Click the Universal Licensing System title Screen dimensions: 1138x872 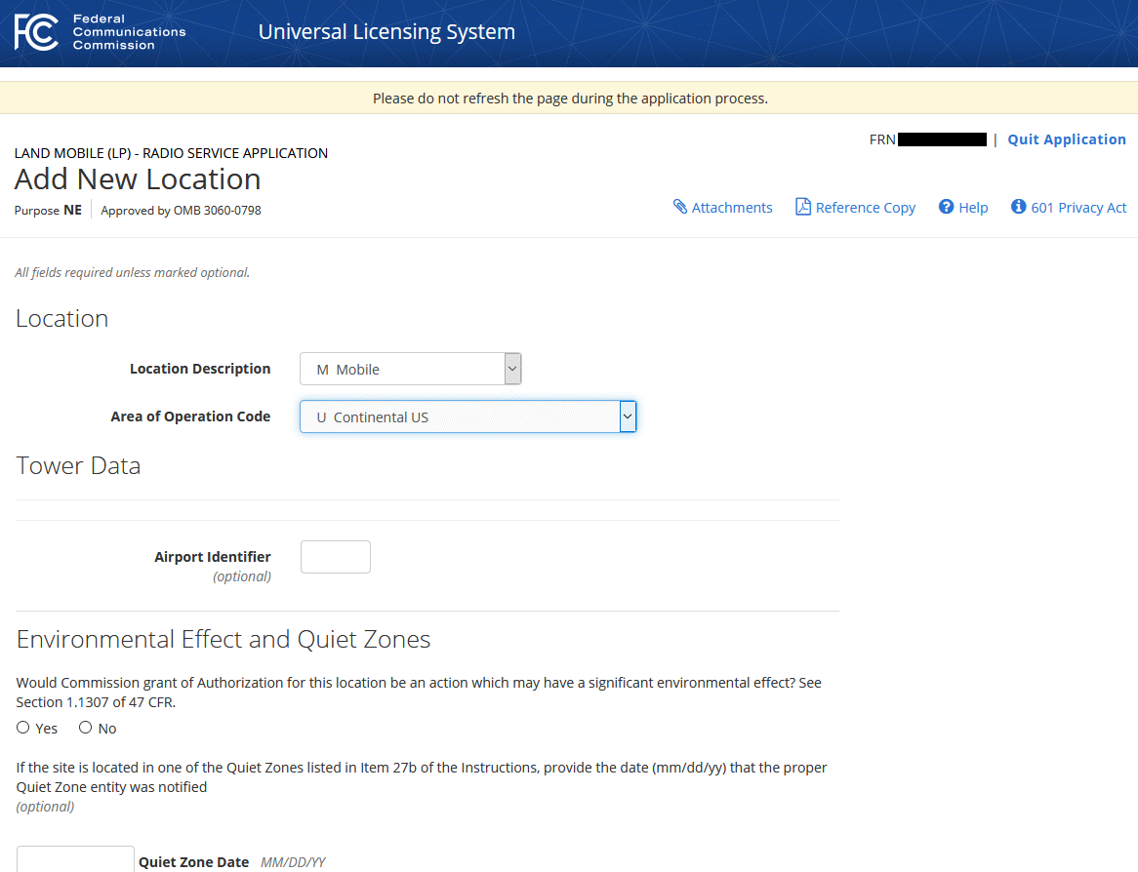coord(386,32)
